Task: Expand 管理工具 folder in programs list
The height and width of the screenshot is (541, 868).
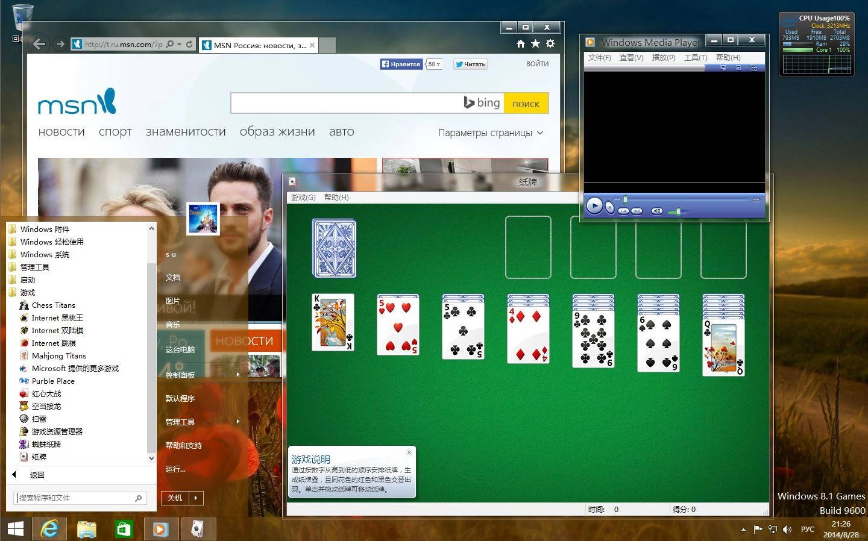Action: pyautogui.click(x=29, y=267)
